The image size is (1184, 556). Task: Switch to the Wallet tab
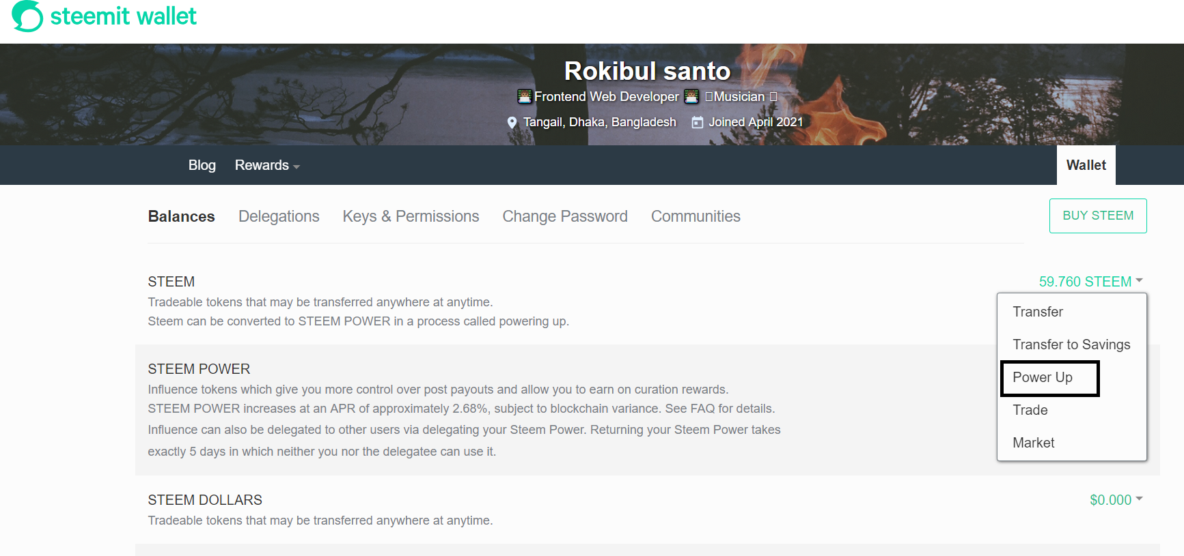tap(1086, 165)
